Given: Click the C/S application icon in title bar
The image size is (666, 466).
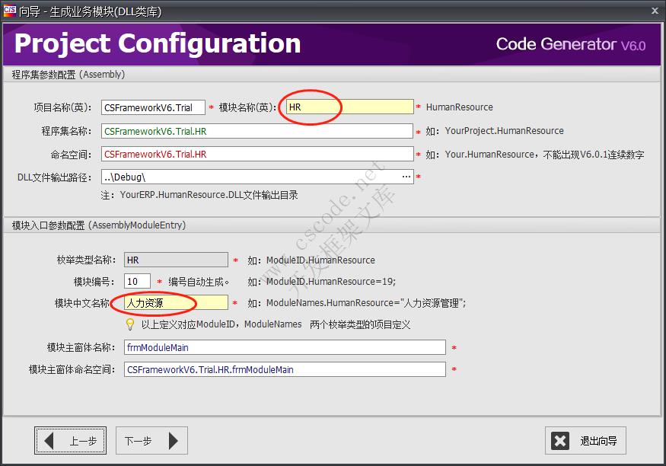Looking at the screenshot, I should pos(11,11).
